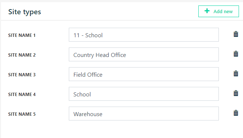Click 'Add new' text label
Screen dimensions: 243x138
[223, 11]
